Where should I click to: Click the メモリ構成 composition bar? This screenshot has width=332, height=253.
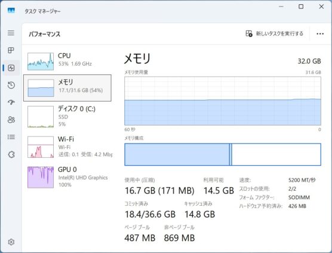click(x=223, y=154)
